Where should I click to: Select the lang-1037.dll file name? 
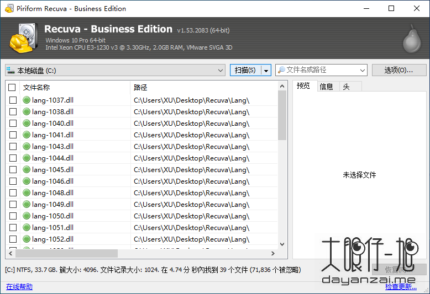[53, 100]
